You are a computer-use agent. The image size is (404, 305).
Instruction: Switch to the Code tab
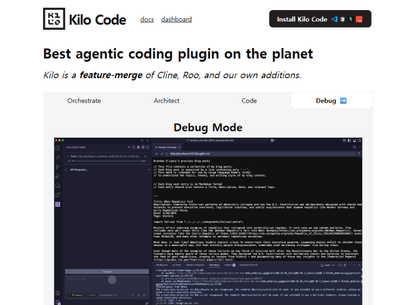[249, 101]
